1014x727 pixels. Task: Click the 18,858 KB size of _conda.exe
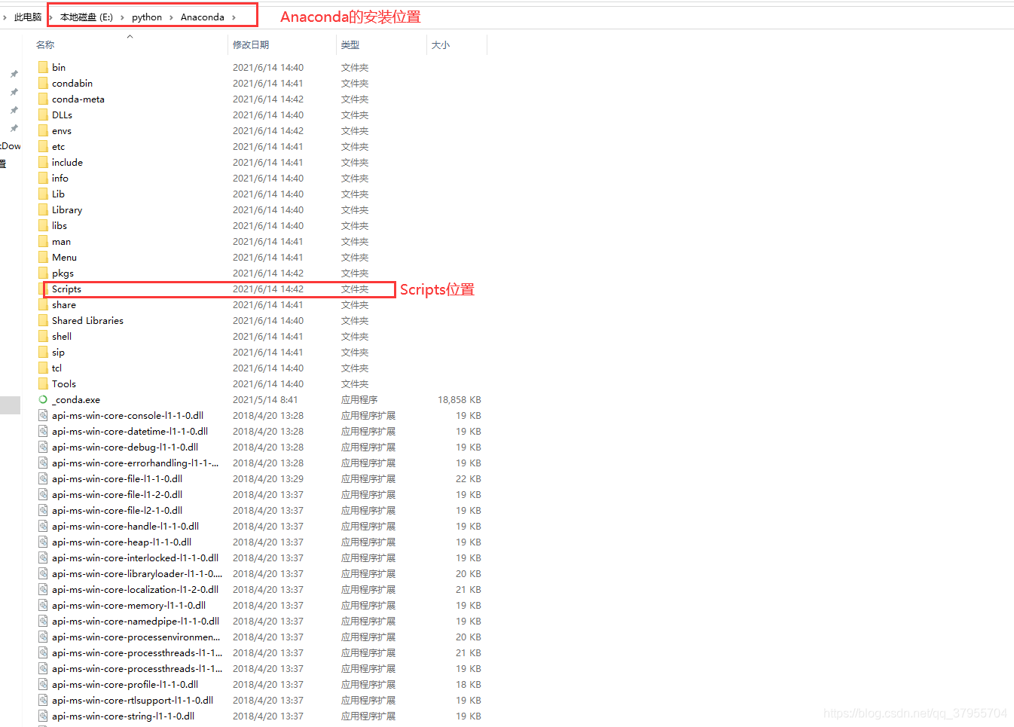click(x=459, y=399)
